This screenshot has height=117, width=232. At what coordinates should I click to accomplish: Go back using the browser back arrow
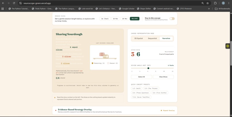pyautogui.click(x=3, y=3)
